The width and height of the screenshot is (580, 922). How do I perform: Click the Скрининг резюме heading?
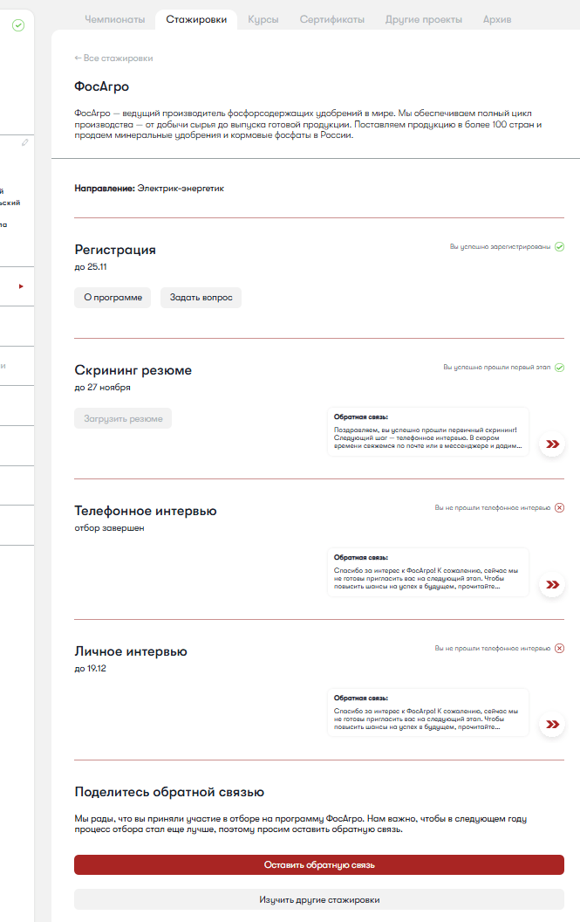(133, 370)
